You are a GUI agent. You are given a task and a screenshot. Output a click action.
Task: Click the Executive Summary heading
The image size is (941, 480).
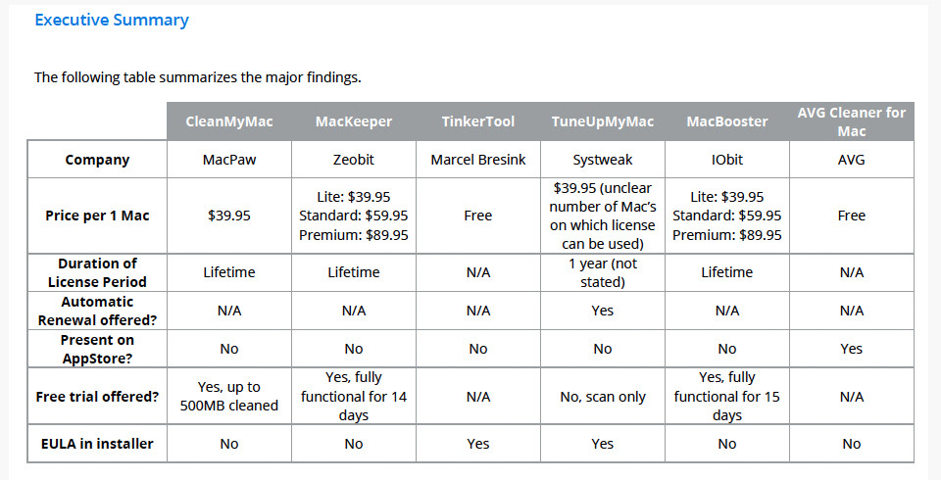click(x=112, y=21)
